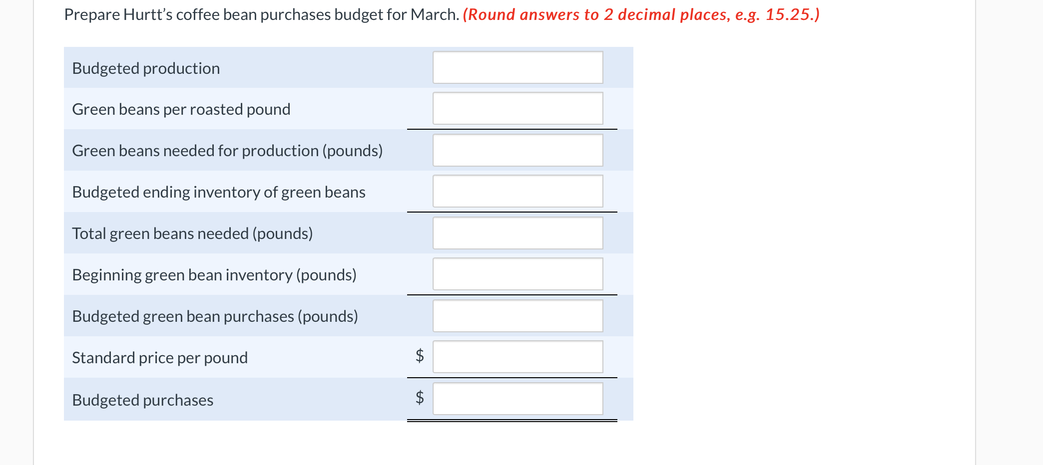Click the Total green beans needed field
The height and width of the screenshot is (465, 1043).
(518, 232)
